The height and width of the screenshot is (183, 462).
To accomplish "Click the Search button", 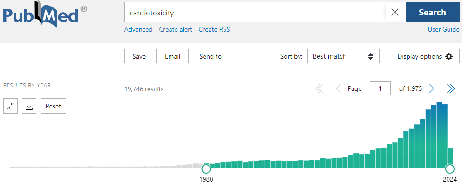I will click(x=432, y=13).
